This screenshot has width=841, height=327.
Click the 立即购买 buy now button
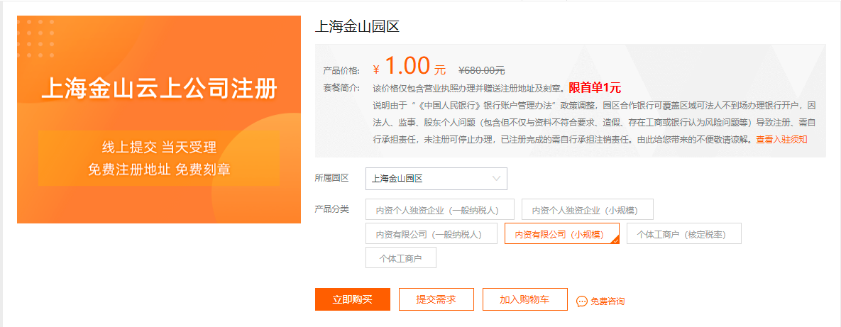click(353, 299)
